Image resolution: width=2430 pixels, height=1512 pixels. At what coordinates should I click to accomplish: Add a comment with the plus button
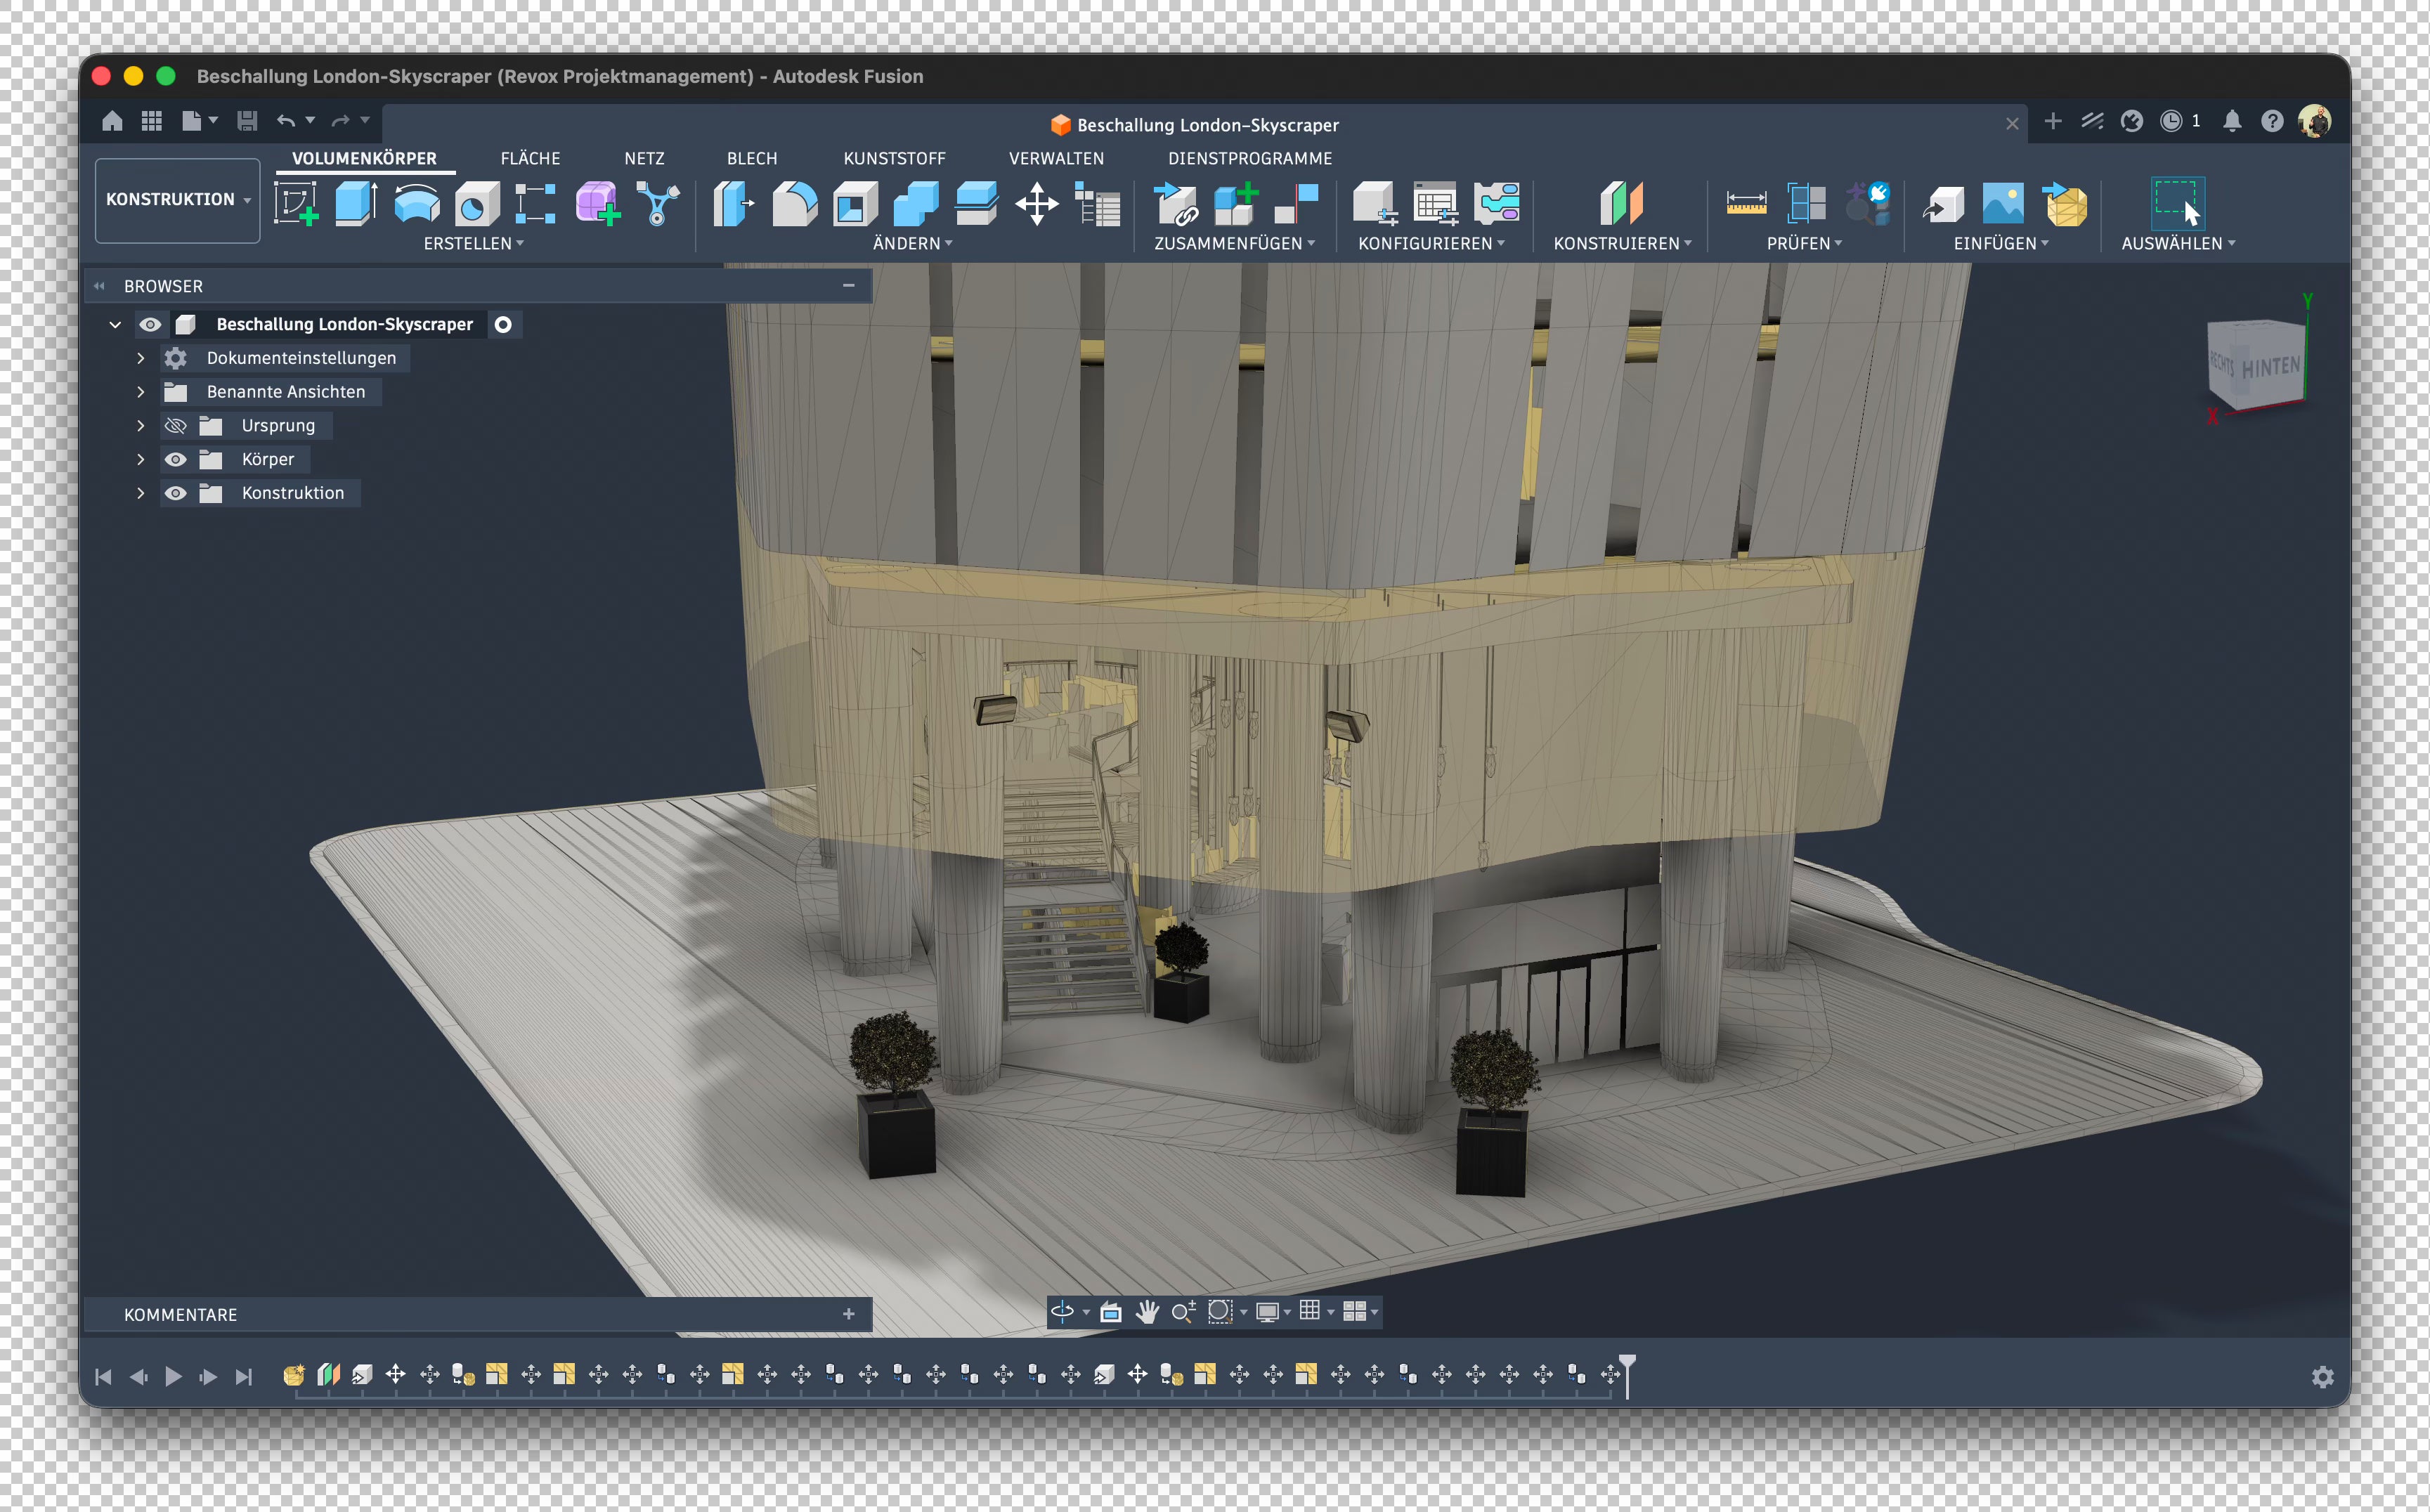(x=849, y=1314)
